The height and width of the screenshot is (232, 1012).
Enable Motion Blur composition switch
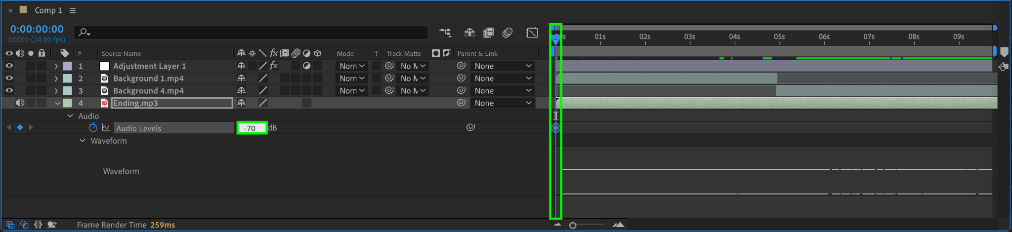point(507,33)
